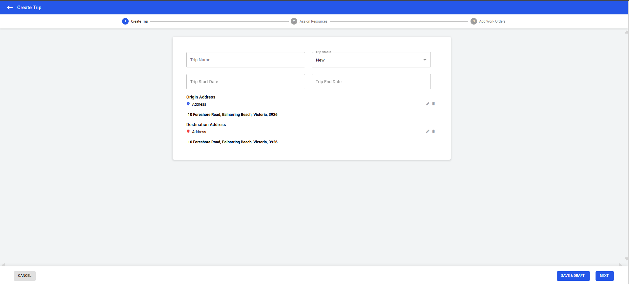Go to the Assign Resources step
629x285 pixels.
pyautogui.click(x=313, y=21)
